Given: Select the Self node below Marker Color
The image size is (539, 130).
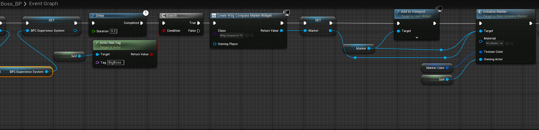Looking at the screenshot, I should (437, 79).
